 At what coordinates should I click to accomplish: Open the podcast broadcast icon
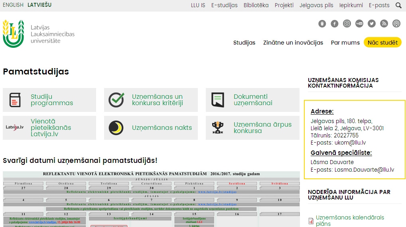[396, 23]
